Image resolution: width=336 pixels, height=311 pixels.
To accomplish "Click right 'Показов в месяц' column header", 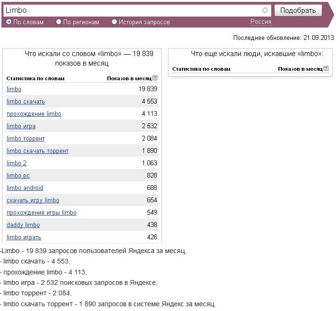I will [300, 69].
